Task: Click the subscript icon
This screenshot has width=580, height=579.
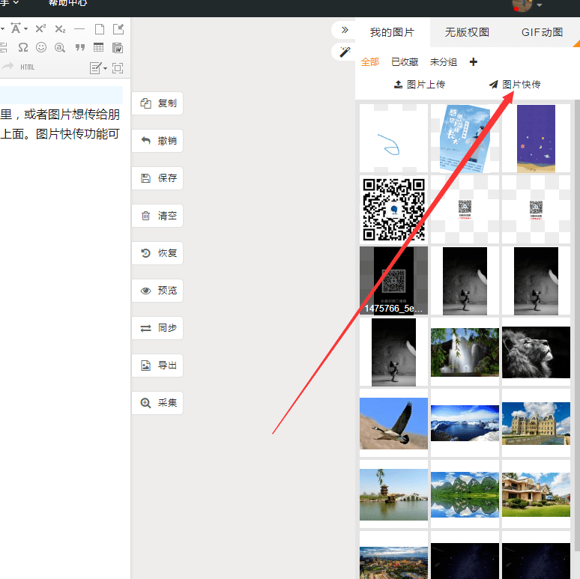Action: tap(60, 29)
